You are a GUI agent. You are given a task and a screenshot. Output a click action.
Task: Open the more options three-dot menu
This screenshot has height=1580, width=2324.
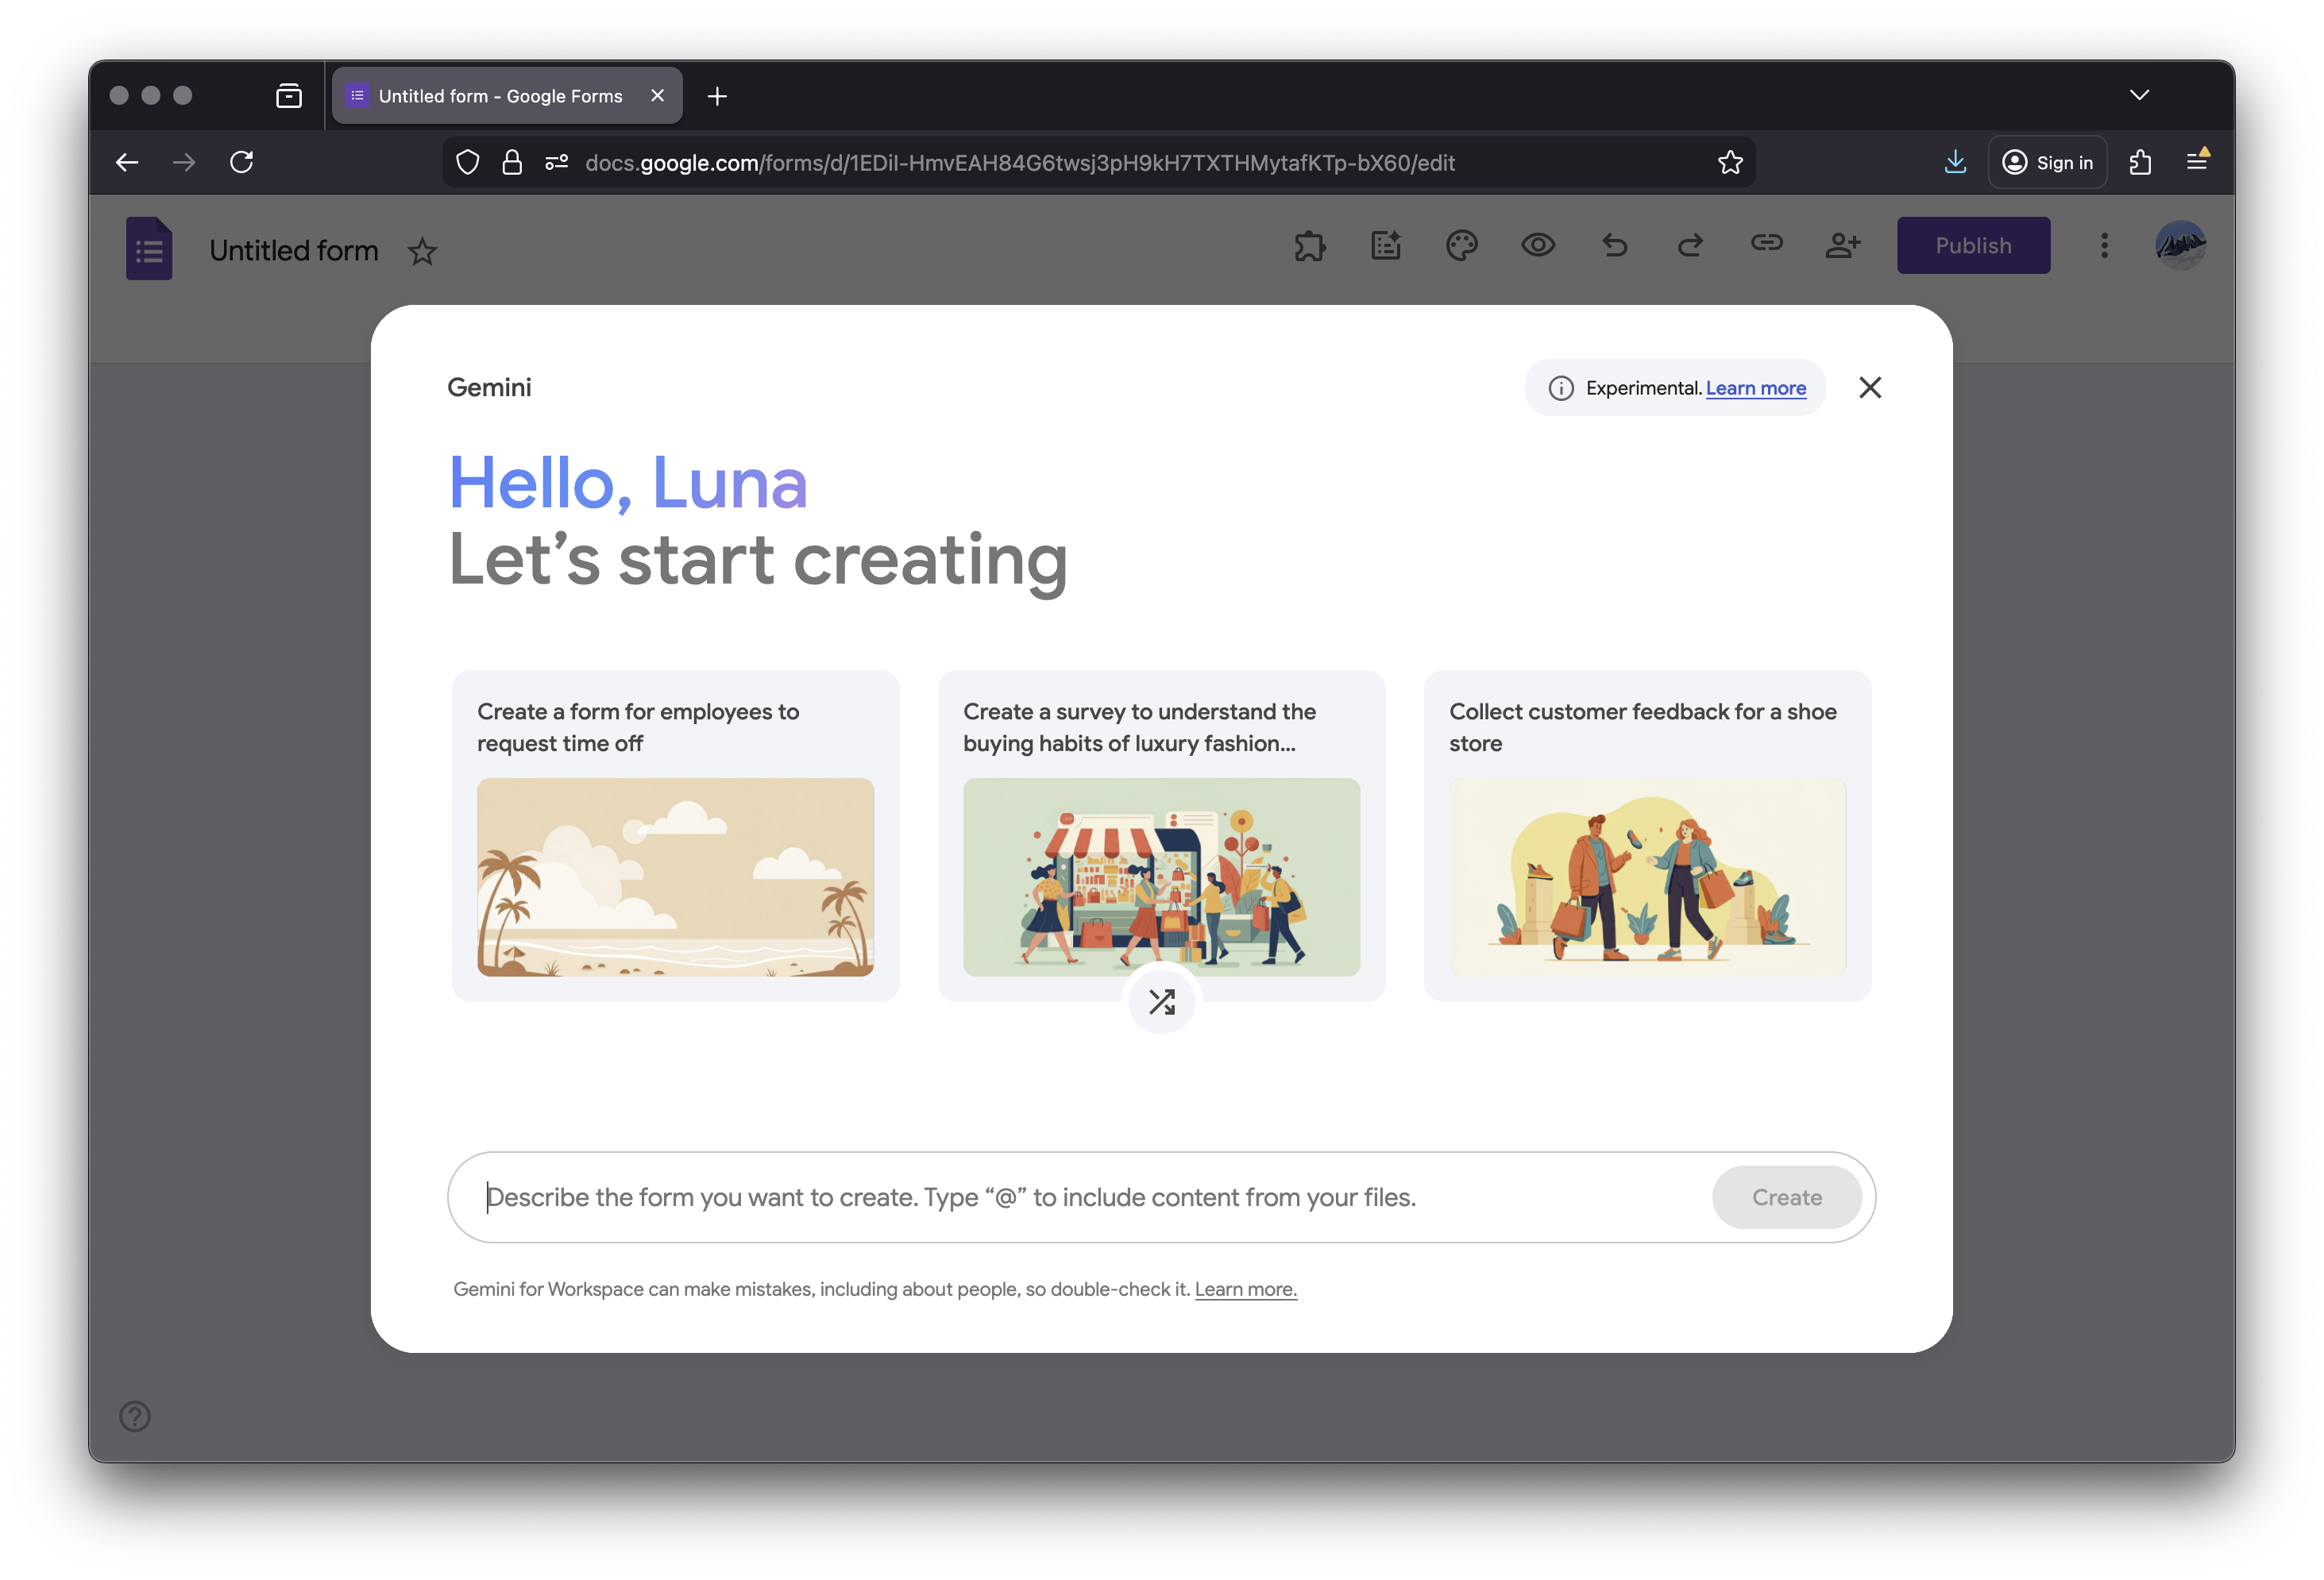[x=2103, y=245]
